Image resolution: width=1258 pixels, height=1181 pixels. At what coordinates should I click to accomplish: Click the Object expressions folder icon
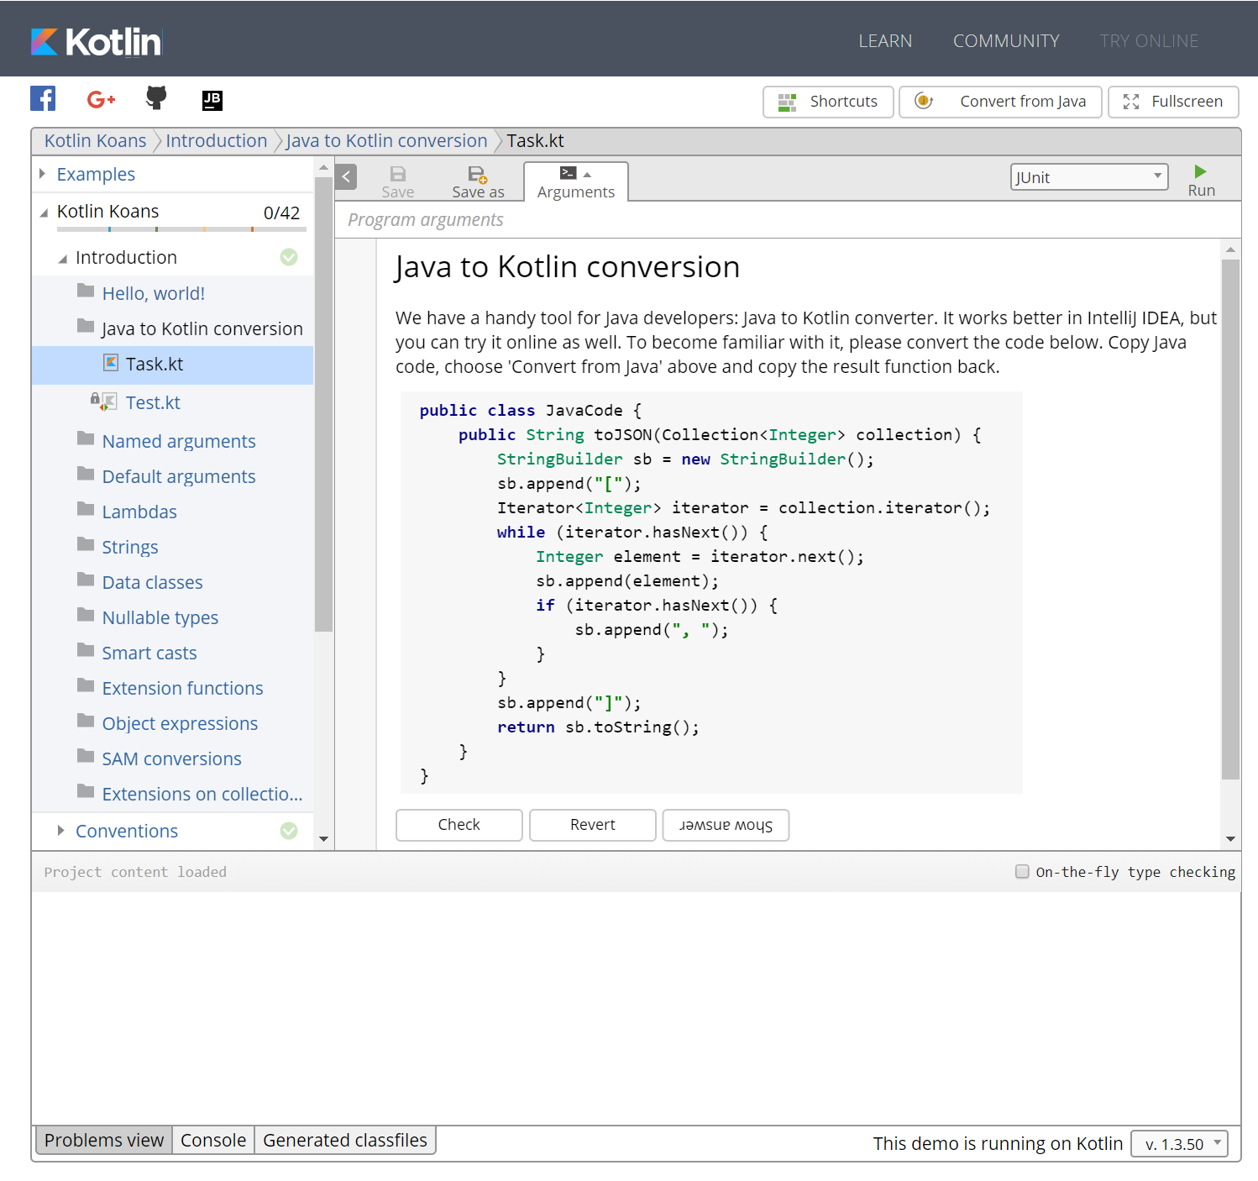pos(86,721)
